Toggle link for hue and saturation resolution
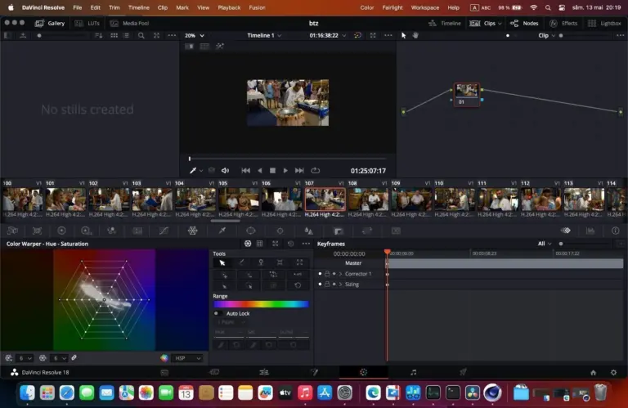 (74, 358)
